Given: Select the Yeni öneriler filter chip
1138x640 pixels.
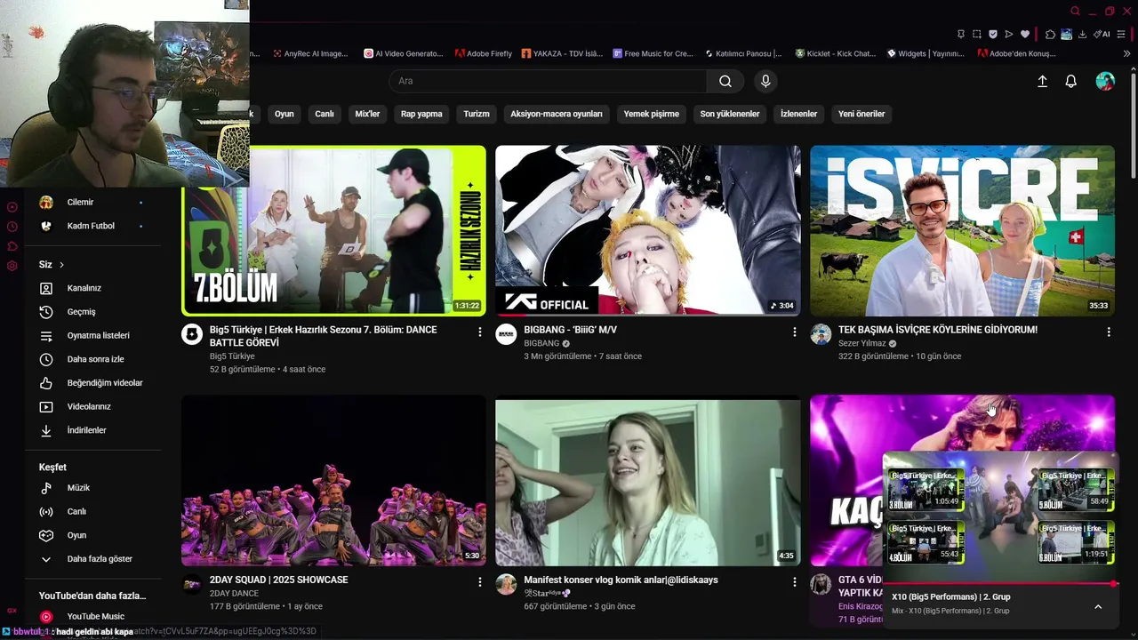Looking at the screenshot, I should tap(862, 114).
